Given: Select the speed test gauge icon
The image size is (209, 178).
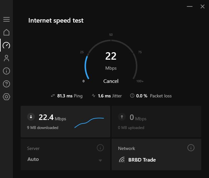Looking at the screenshot, I should point(6,45).
